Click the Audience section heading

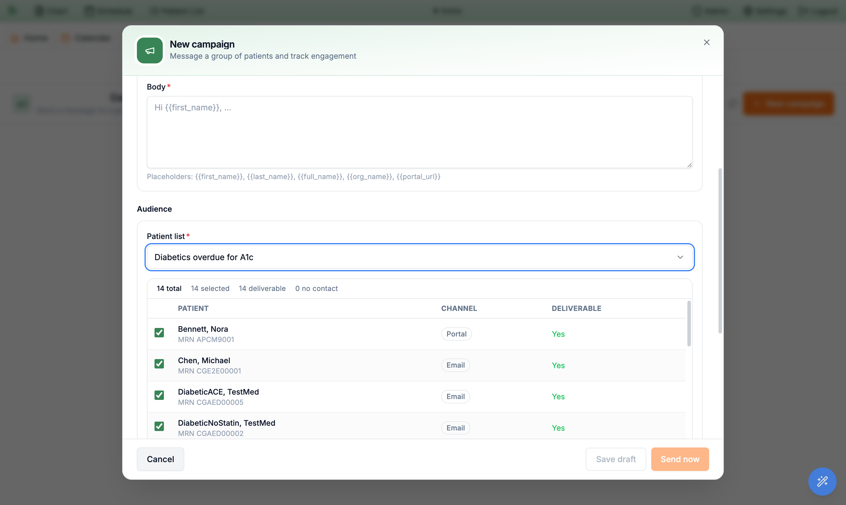[x=154, y=209]
